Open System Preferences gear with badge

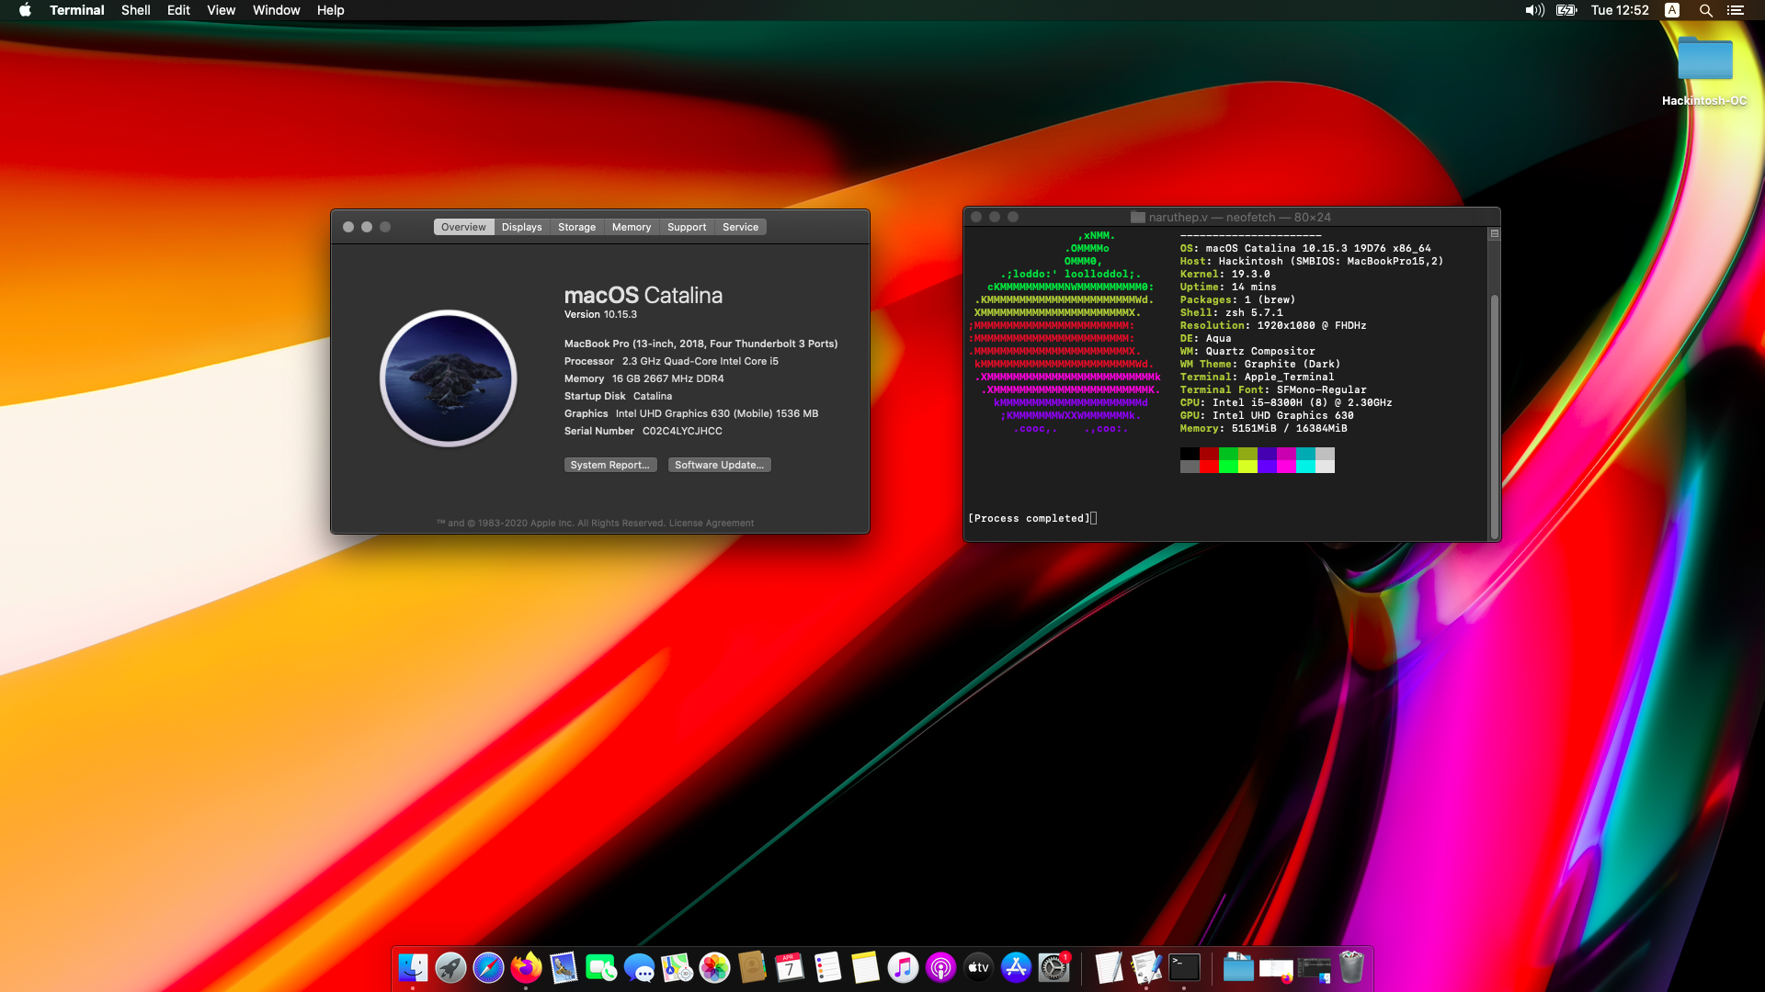[x=1053, y=967]
